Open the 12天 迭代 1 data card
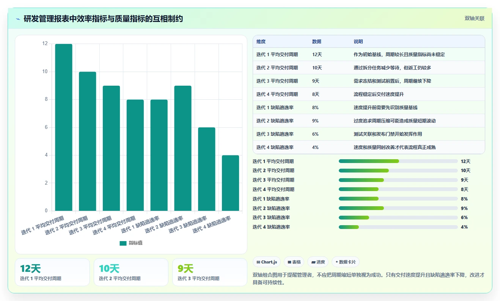 pos(52,272)
